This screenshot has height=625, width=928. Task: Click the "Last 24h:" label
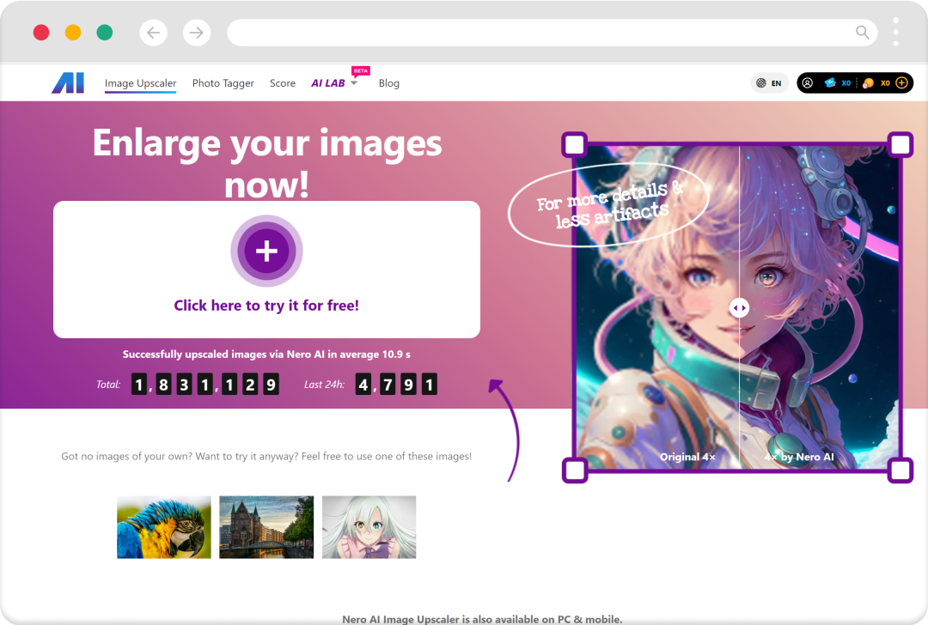coord(324,385)
